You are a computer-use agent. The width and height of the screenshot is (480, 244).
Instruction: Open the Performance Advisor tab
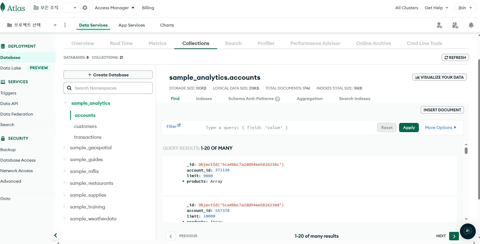point(315,43)
